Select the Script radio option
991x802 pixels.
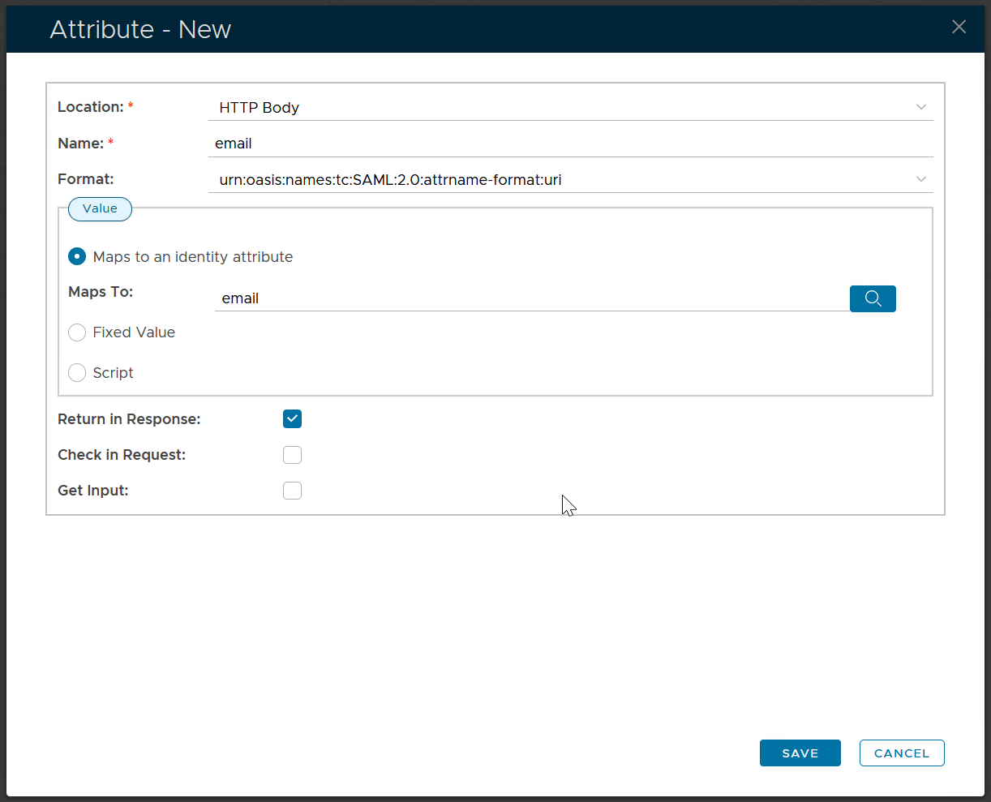(77, 373)
